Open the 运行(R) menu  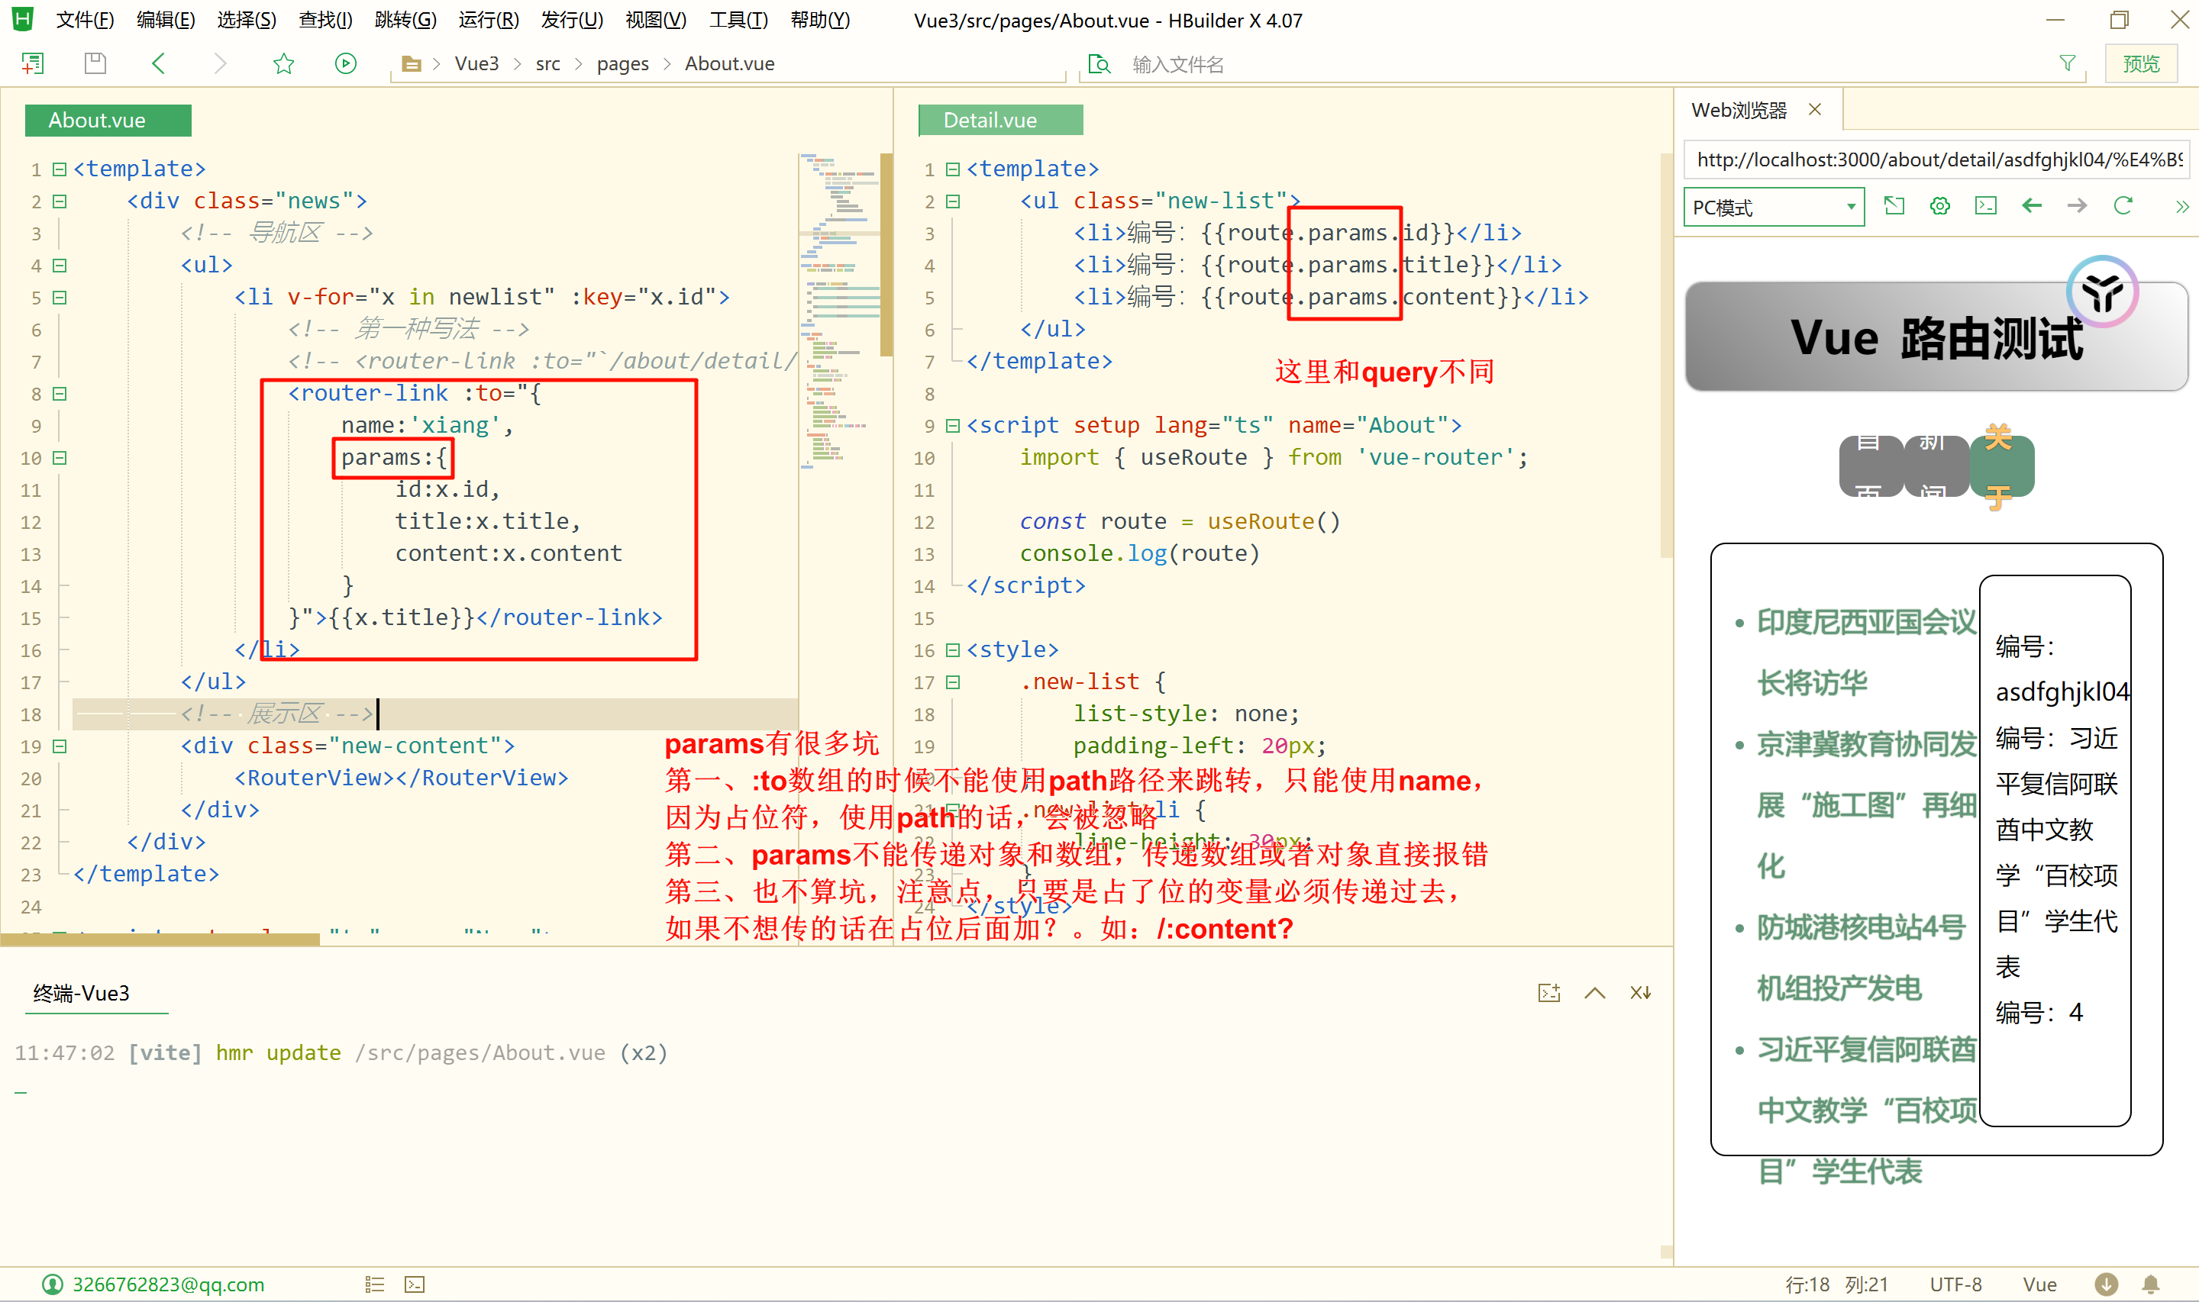click(488, 19)
